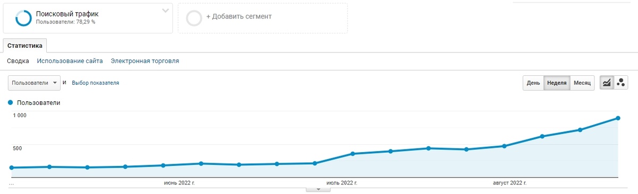This screenshot has height=194, width=638.
Task: Click the июль 2022 г. axis label
Action: click(341, 183)
